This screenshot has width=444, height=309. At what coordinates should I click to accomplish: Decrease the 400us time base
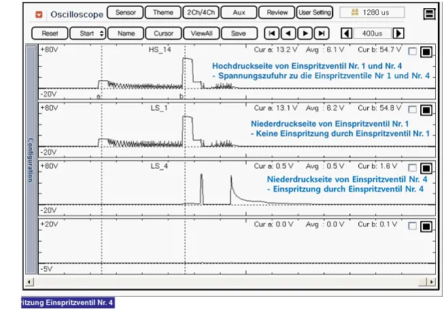[346, 33]
